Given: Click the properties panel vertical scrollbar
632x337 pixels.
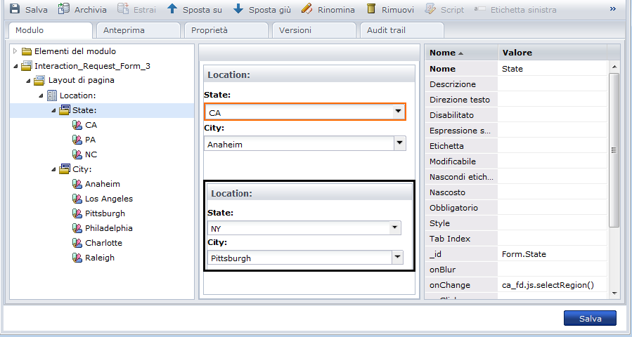Looking at the screenshot, I should [614, 149].
